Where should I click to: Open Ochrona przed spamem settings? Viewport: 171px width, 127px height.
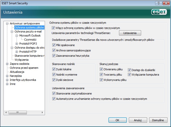click(x=24, y=68)
